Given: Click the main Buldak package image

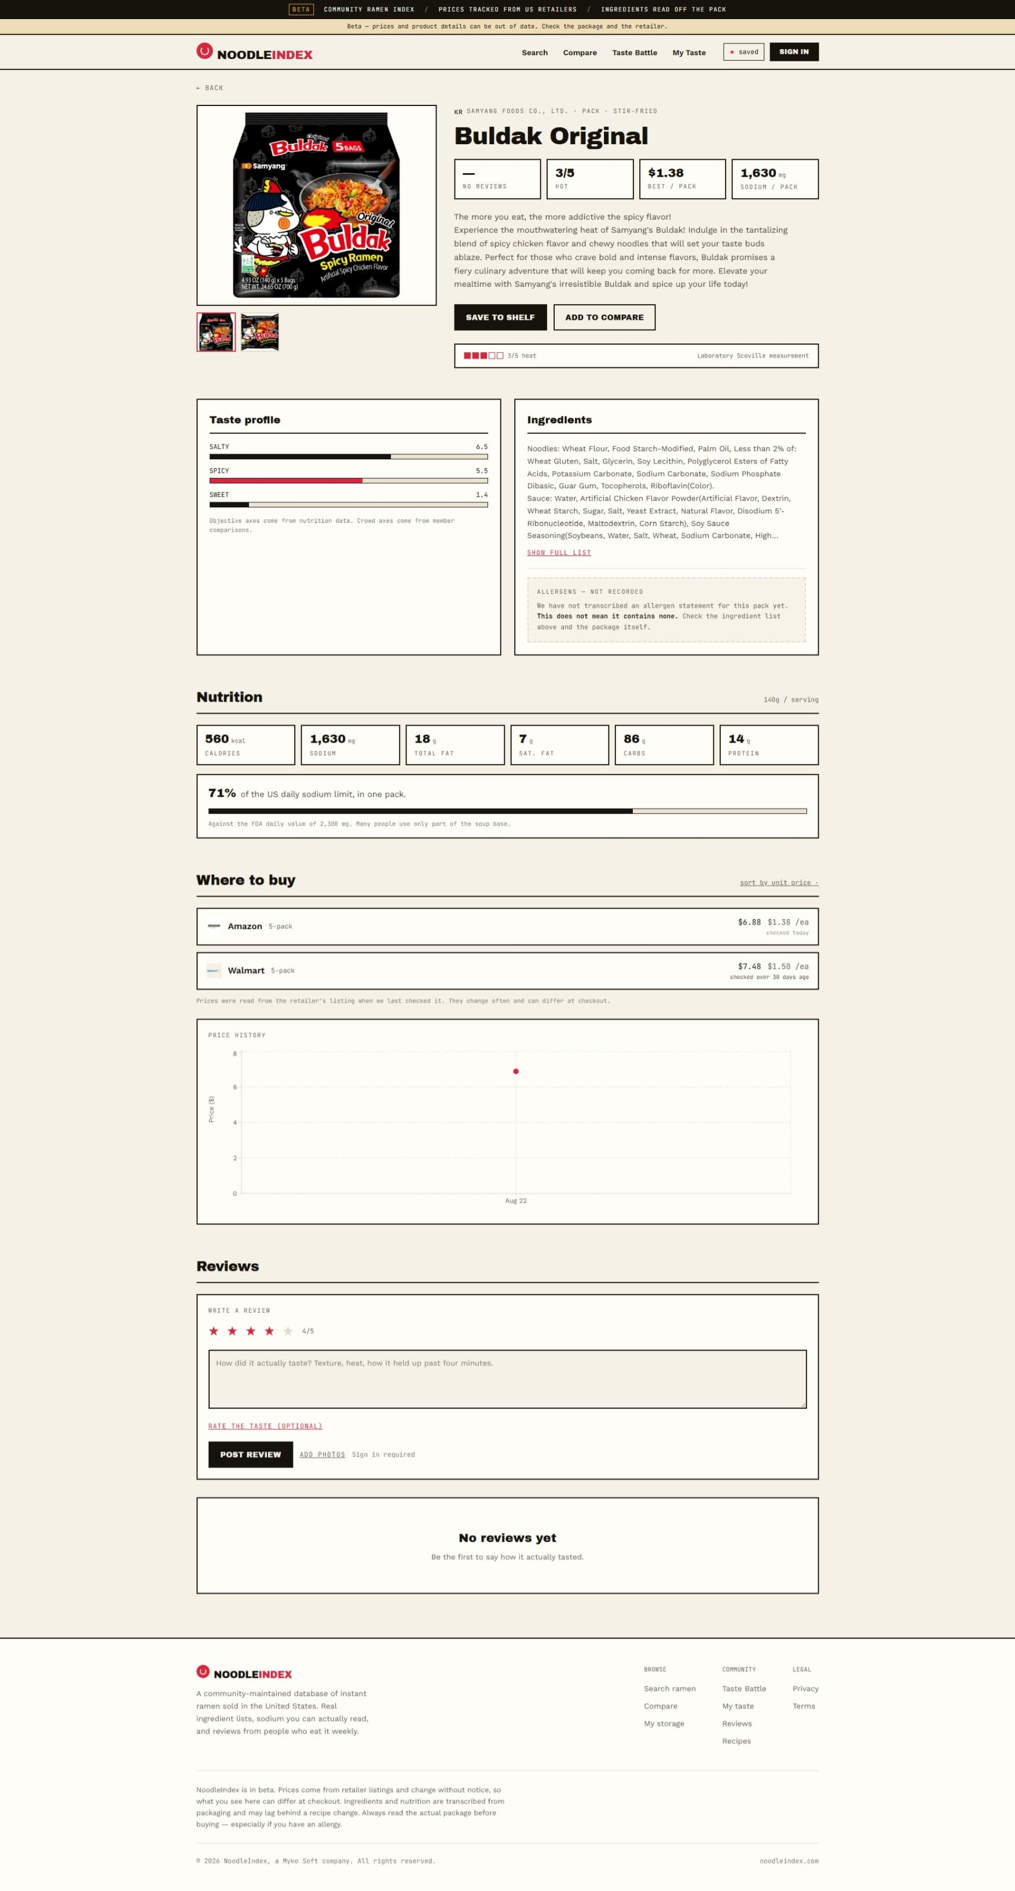Looking at the screenshot, I should [x=316, y=205].
